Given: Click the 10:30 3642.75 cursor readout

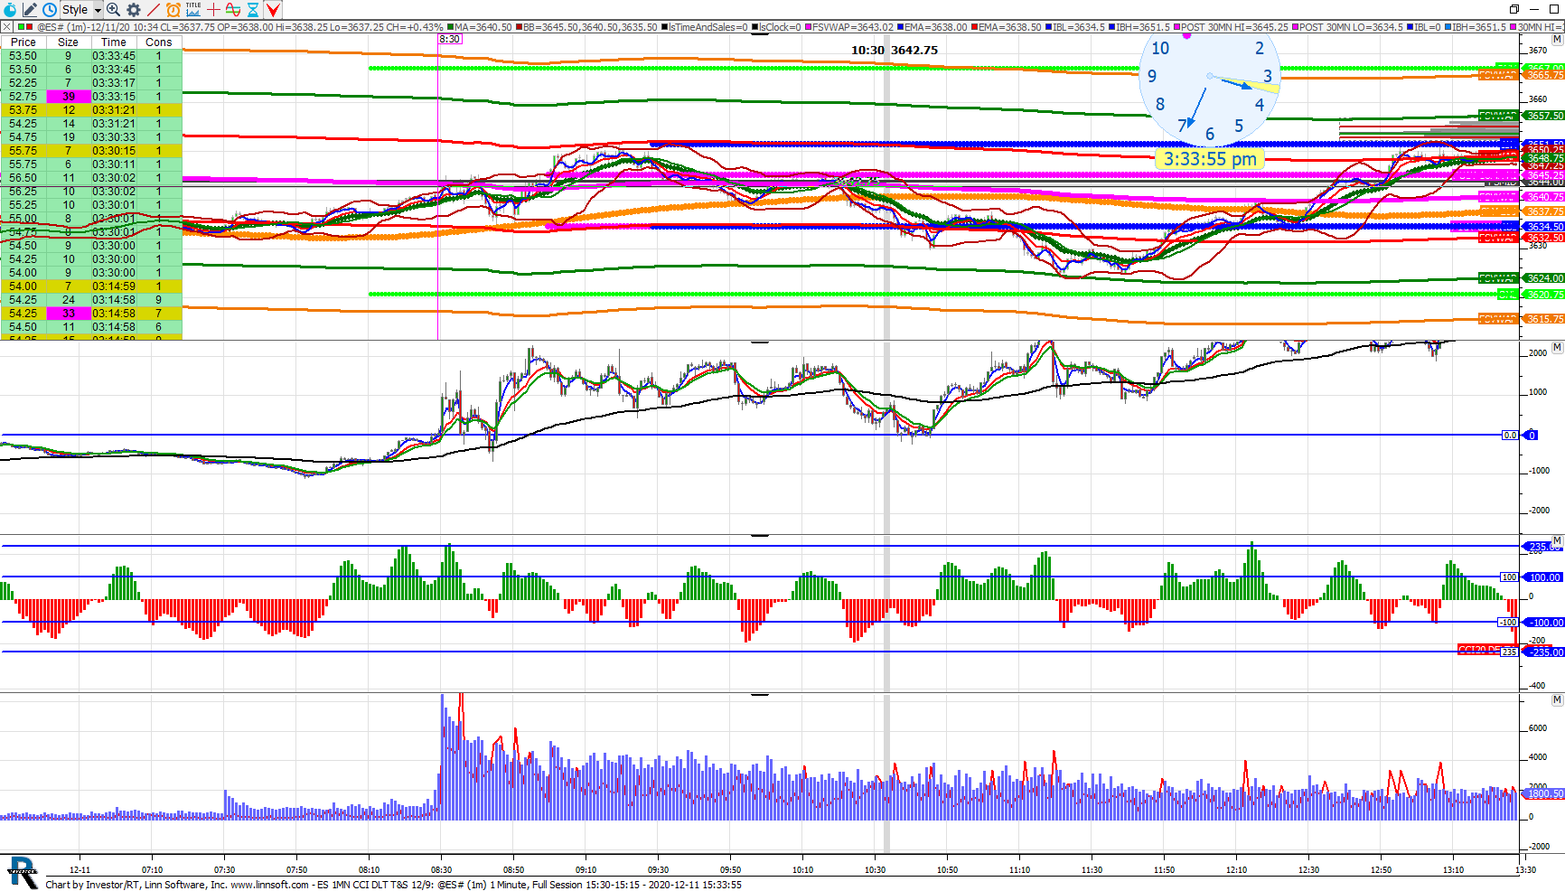Looking at the screenshot, I should pyautogui.click(x=895, y=50).
